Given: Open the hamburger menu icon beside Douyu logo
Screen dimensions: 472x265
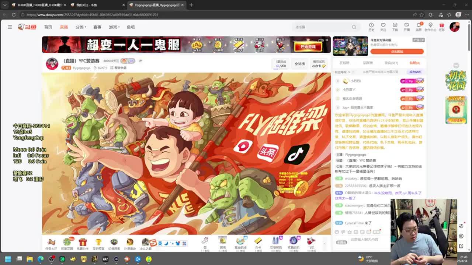Looking at the screenshot, I should [10, 27].
